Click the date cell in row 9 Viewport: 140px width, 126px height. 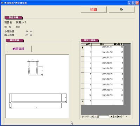tap(102, 91)
